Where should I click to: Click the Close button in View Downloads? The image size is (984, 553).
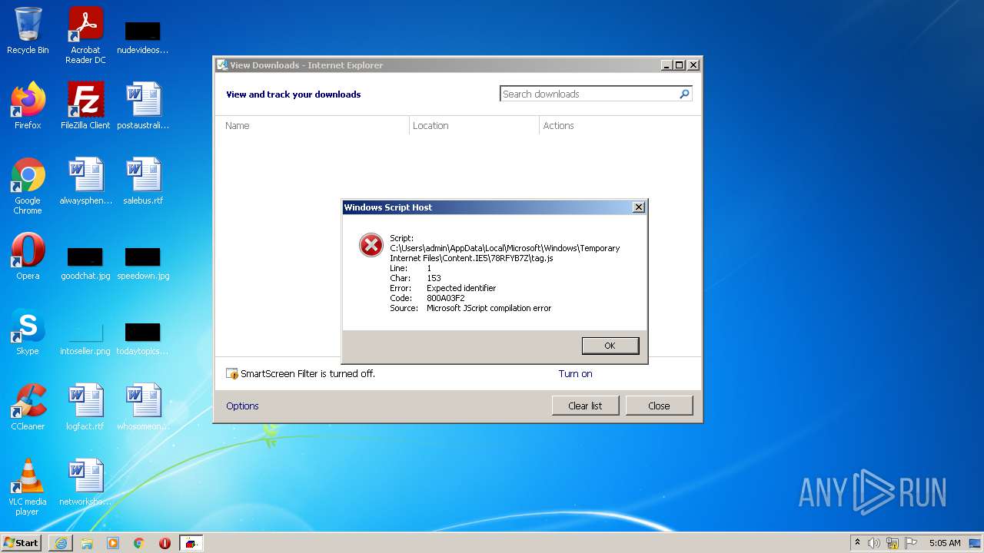pos(659,406)
